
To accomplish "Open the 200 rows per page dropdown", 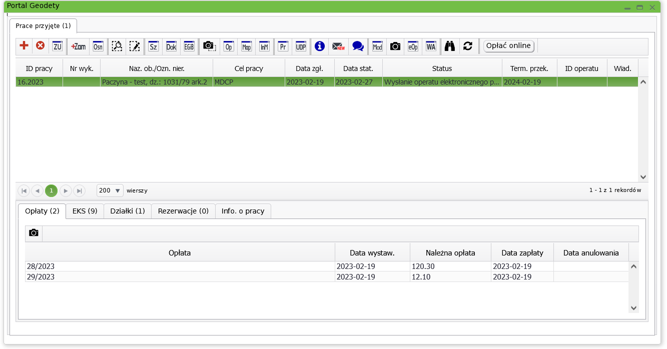I will [110, 190].
